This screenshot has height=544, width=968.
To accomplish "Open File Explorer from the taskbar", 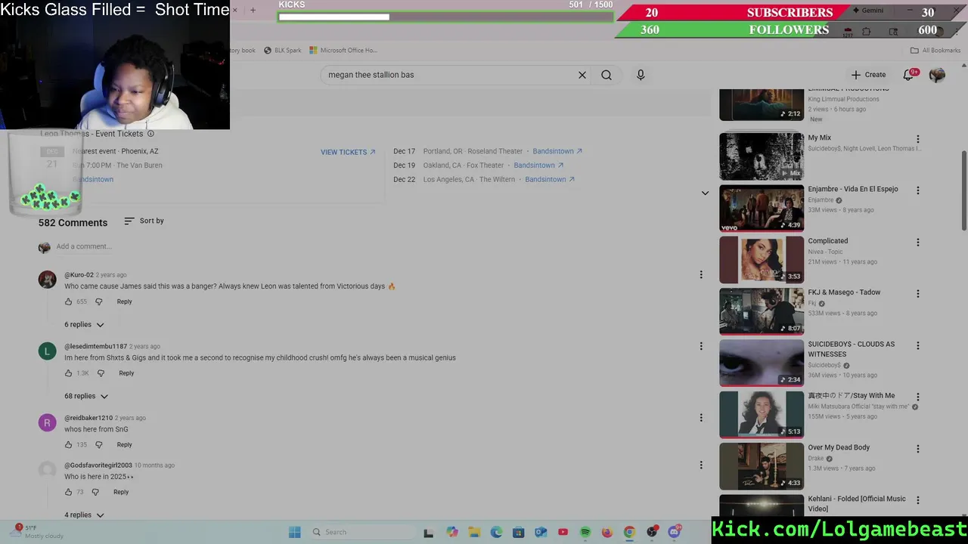I will [474, 532].
